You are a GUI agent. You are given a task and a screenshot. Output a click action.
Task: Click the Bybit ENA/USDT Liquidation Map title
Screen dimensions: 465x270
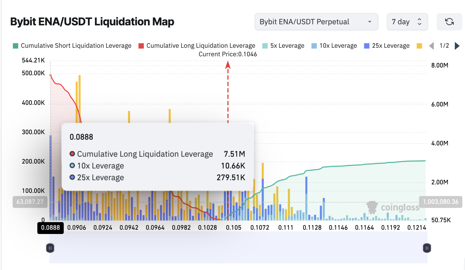[x=92, y=22]
